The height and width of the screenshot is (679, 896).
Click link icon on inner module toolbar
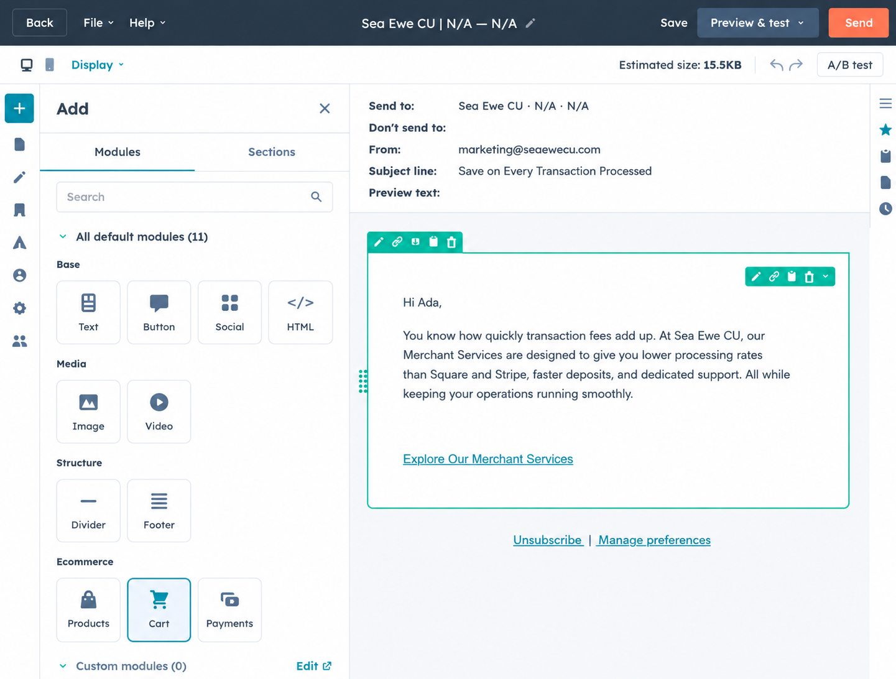(774, 277)
